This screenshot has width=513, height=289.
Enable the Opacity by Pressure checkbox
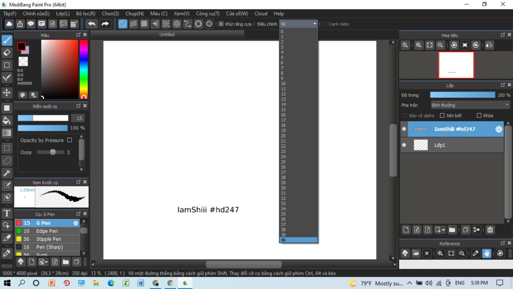click(x=70, y=140)
